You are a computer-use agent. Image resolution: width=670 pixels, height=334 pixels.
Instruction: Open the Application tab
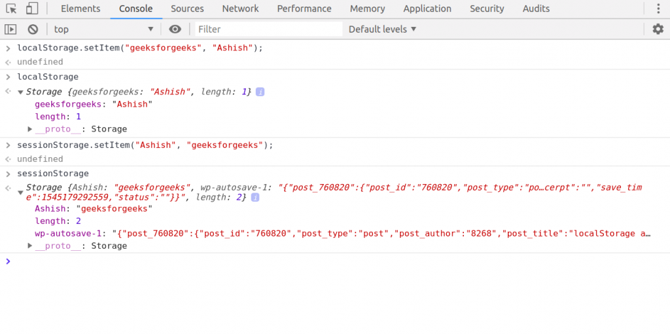[427, 9]
